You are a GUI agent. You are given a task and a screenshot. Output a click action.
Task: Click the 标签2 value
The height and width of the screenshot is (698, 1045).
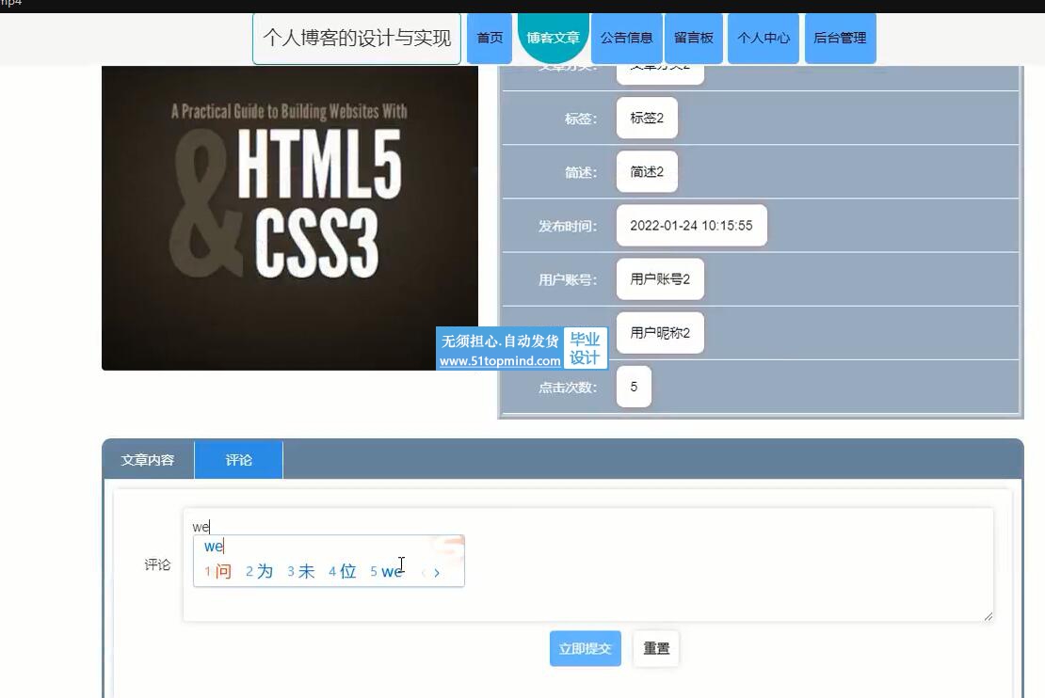coord(647,118)
